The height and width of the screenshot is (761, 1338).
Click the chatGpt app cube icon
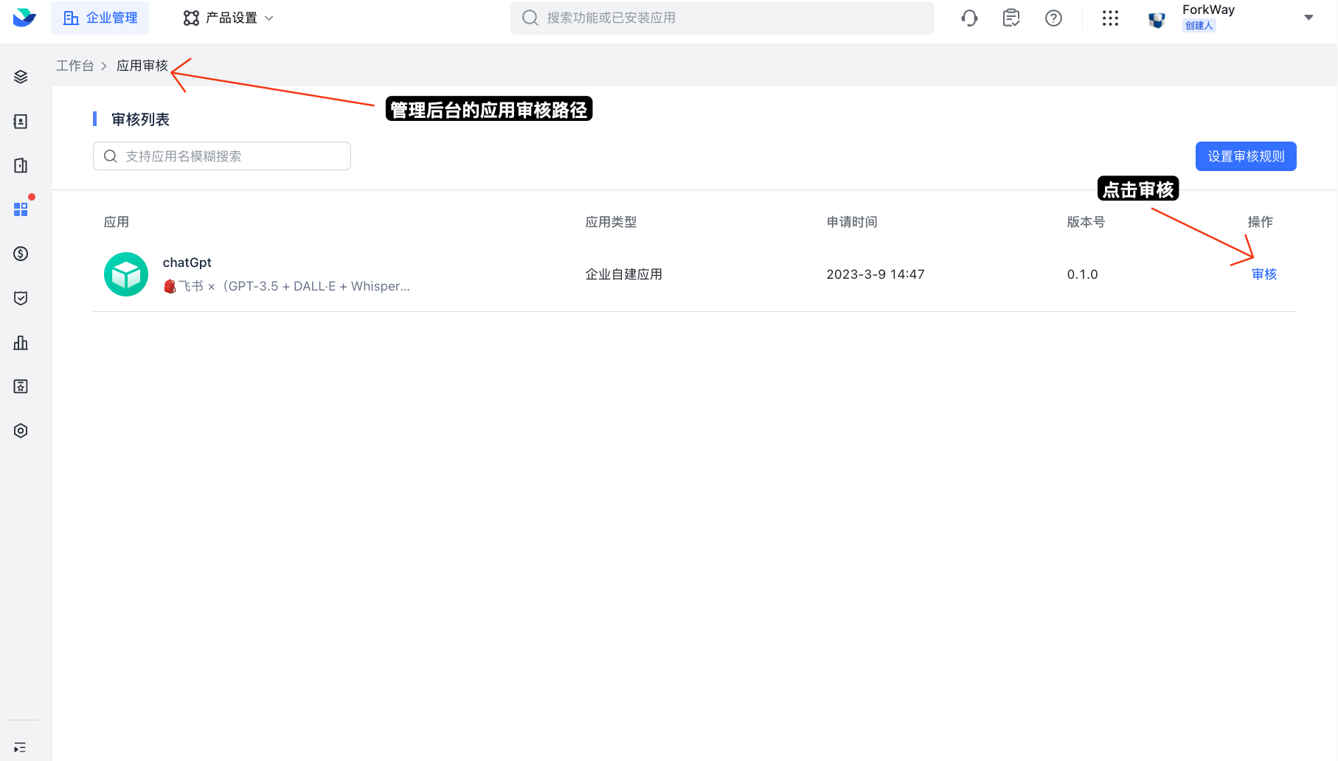point(126,274)
